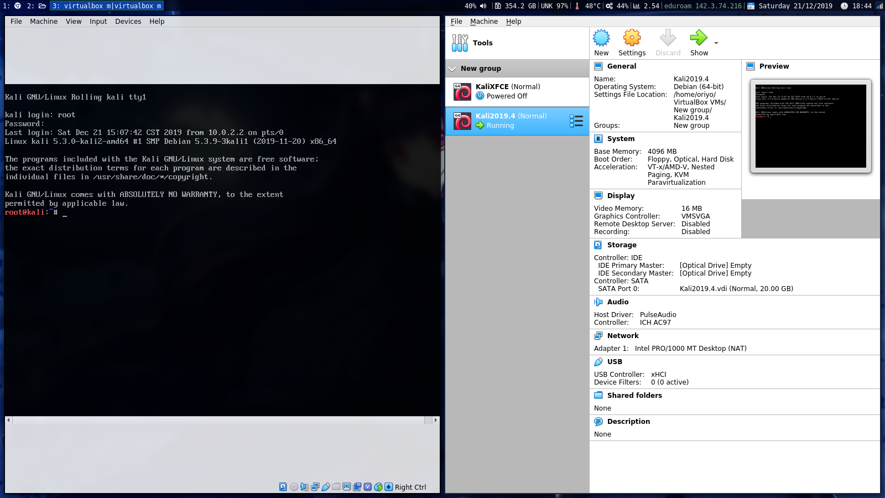Switch to workspace 3 virtualbox in top bar
The width and height of the screenshot is (885, 498).
pos(107,6)
